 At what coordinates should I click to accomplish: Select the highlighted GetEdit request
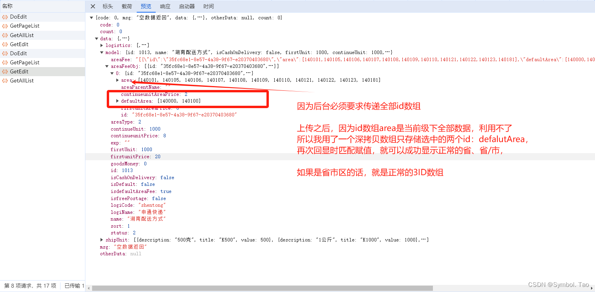point(42,71)
